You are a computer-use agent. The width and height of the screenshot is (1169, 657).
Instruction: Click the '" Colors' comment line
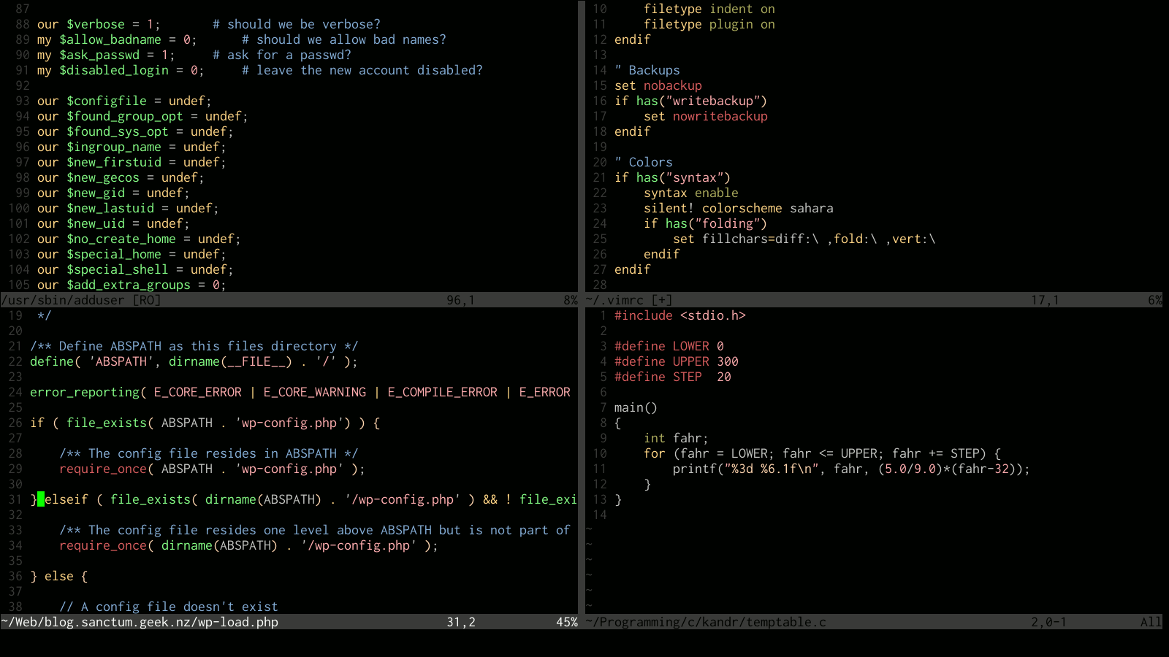coord(643,162)
